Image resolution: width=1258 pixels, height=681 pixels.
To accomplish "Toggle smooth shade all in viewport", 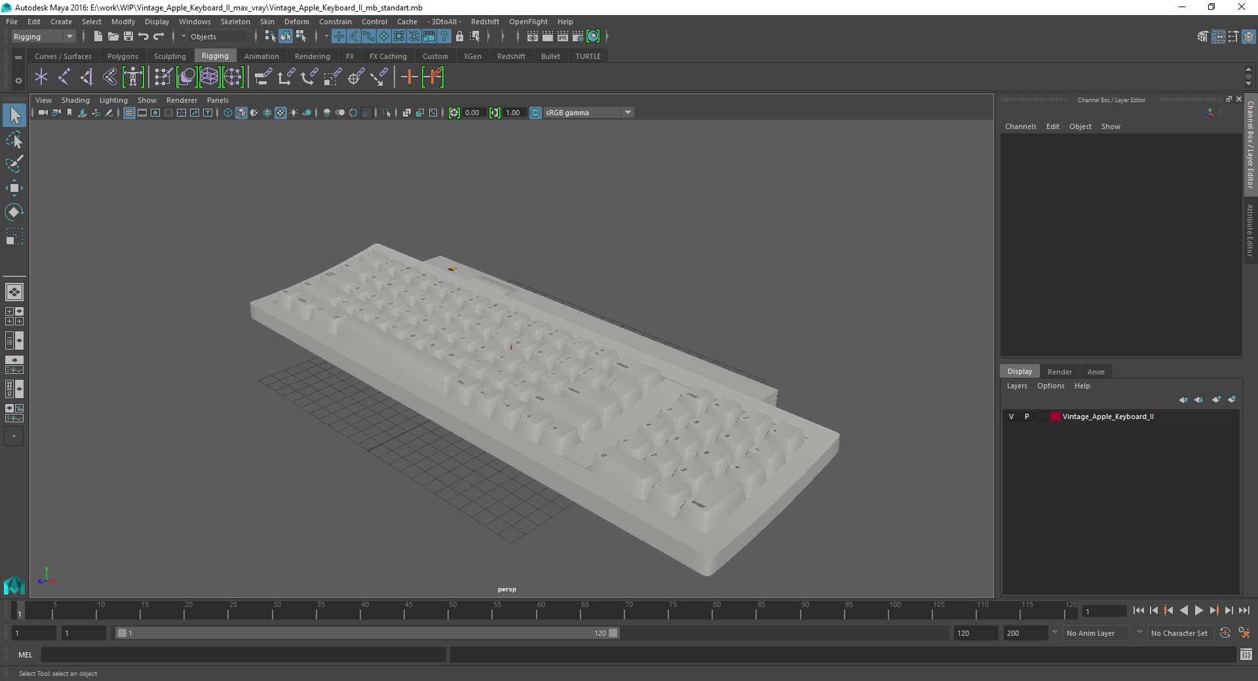I will [241, 113].
